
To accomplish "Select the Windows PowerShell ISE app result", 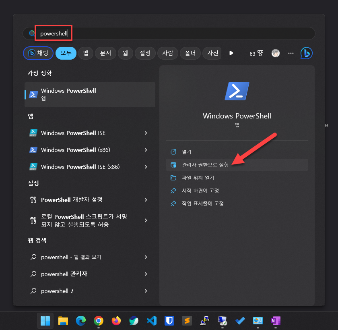I will 90,133.
